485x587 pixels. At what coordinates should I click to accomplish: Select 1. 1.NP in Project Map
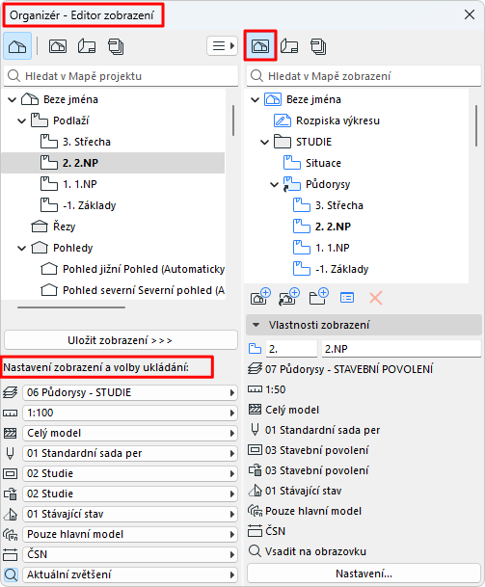point(68,184)
